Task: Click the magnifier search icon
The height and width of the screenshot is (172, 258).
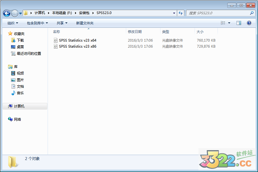Action: pos(252,13)
